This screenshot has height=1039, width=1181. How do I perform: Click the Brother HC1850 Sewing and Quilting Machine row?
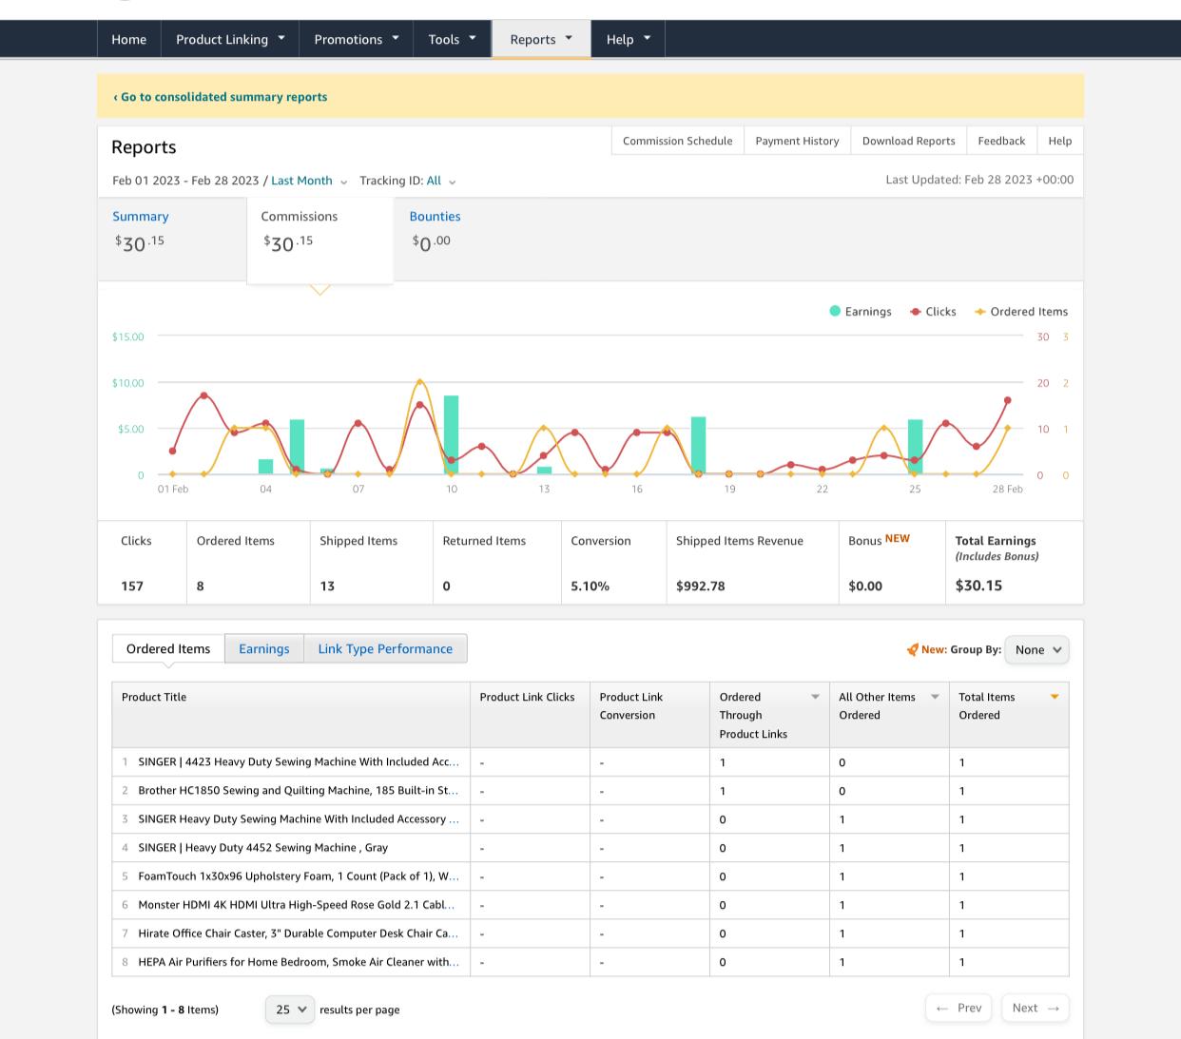pyautogui.click(x=590, y=791)
